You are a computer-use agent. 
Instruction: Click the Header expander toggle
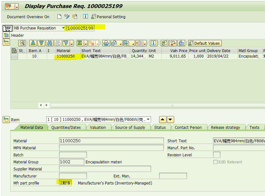(6, 35)
